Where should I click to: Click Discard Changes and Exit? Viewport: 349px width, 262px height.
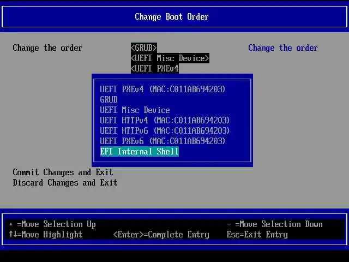click(x=65, y=183)
